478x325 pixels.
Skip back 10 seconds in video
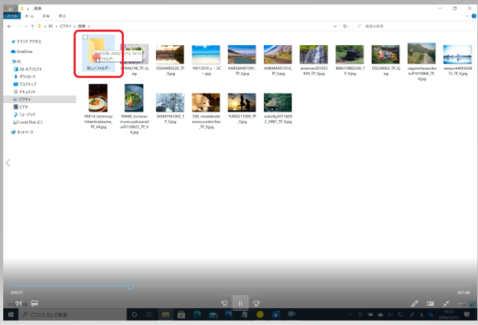pyautogui.click(x=224, y=303)
